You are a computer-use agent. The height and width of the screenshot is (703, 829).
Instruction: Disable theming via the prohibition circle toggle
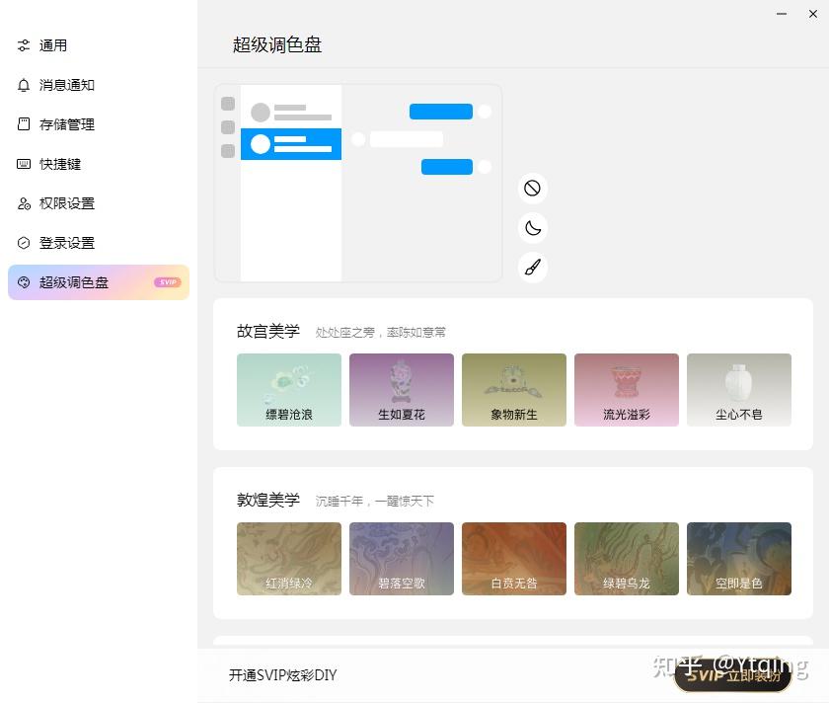coord(533,188)
